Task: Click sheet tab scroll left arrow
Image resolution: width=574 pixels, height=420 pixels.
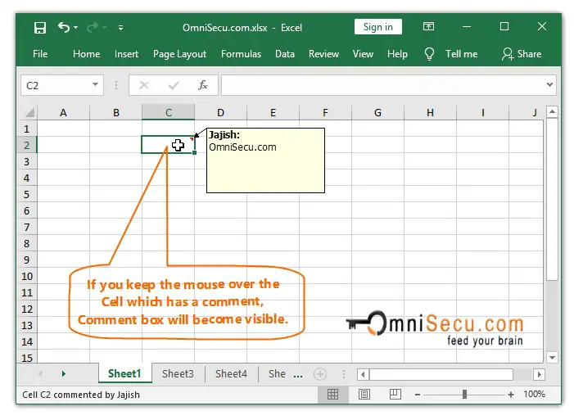Action: click(40, 373)
